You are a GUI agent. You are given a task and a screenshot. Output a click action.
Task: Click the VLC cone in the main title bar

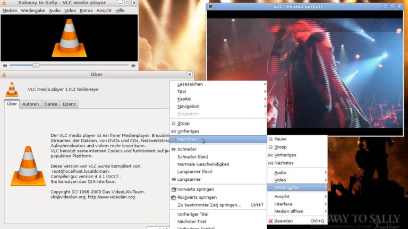[x=4, y=3]
